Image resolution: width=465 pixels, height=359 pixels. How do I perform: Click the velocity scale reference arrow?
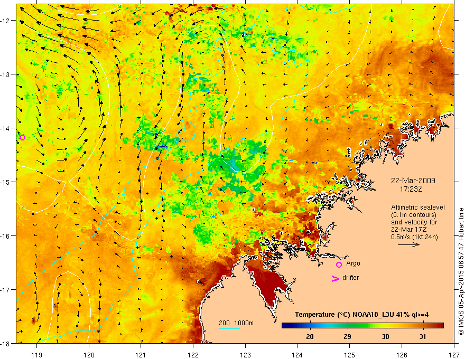(408, 244)
